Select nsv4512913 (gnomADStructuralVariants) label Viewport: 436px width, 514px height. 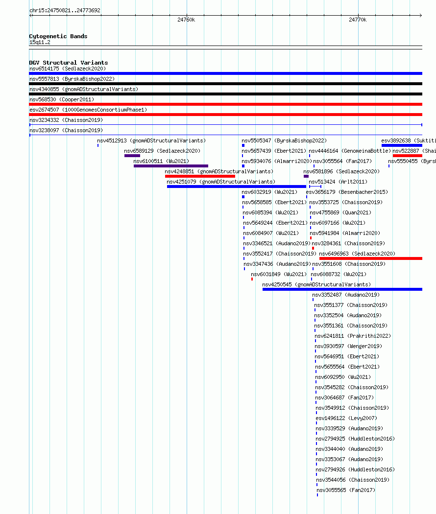[x=151, y=140]
